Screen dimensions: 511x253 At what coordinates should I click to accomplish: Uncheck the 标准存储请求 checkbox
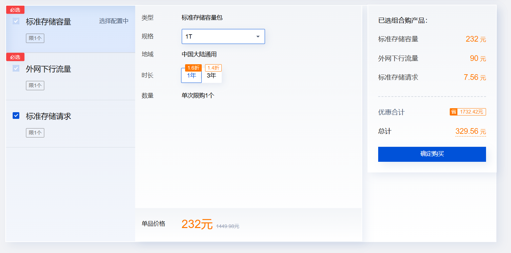pyautogui.click(x=16, y=116)
